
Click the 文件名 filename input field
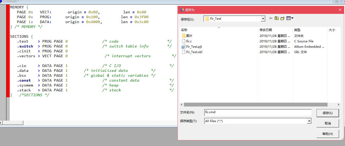pyautogui.click(x=258, y=112)
